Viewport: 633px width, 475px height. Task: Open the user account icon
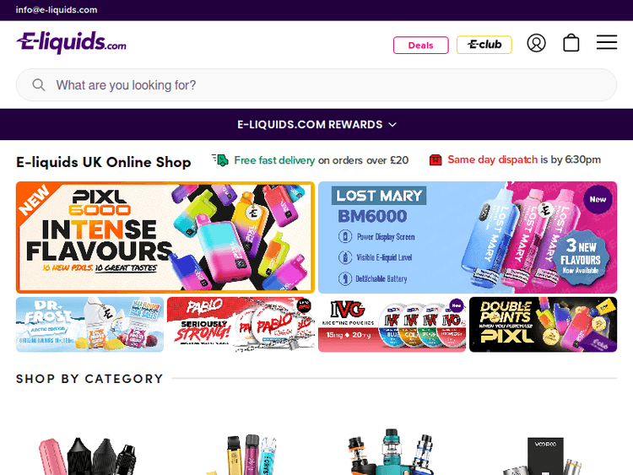536,43
